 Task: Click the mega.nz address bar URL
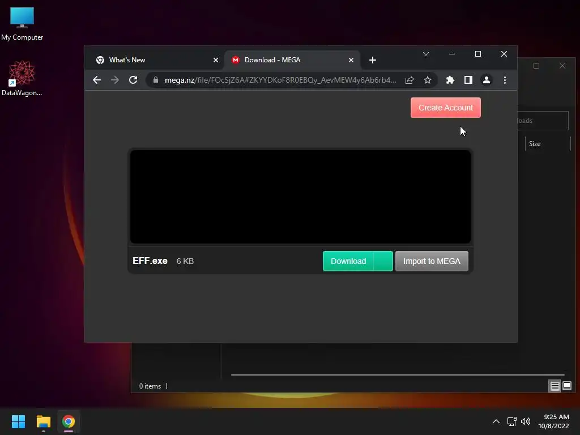[280, 80]
